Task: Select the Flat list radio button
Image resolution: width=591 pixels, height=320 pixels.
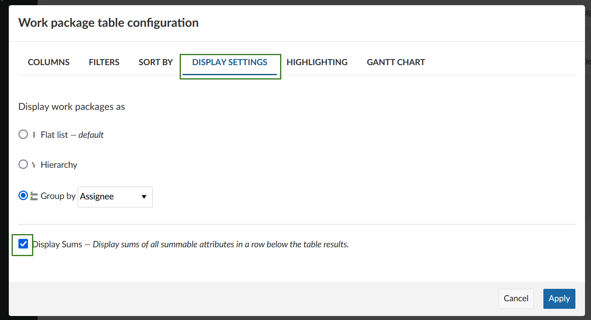Action: [x=23, y=135]
